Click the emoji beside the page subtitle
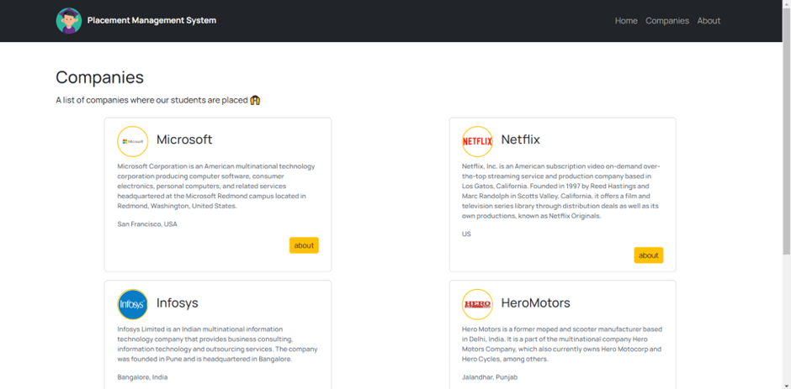The image size is (791, 389). (255, 100)
